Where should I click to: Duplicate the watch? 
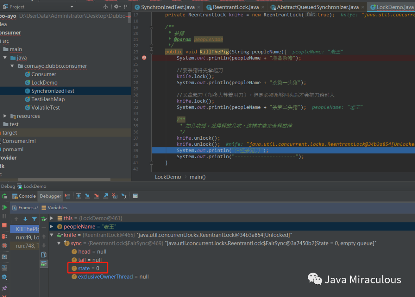[x=44, y=255]
